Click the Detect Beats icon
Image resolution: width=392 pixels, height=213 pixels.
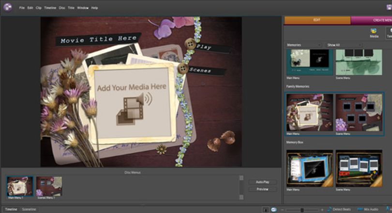tap(330, 209)
